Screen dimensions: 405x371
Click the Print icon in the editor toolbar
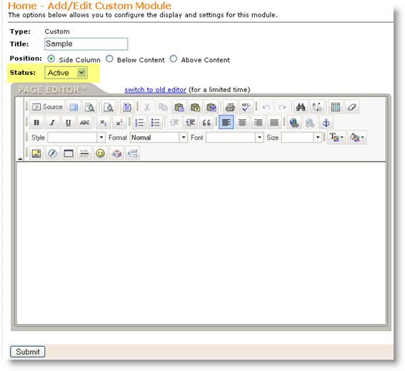point(230,107)
